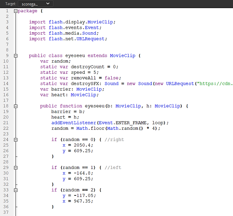Click the 'x = -164.8;' line

[x=78, y=173]
